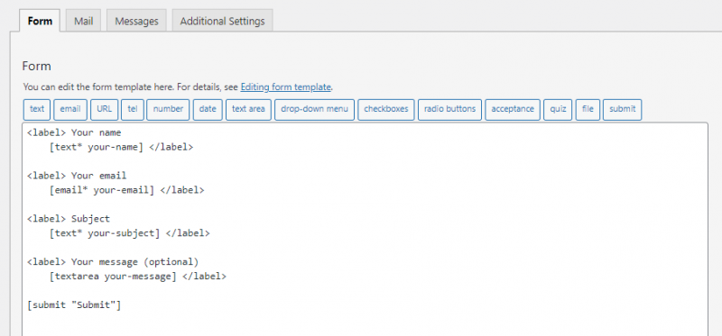This screenshot has width=722, height=336.
Task: Add a quiz tag to the form
Action: pyautogui.click(x=558, y=109)
